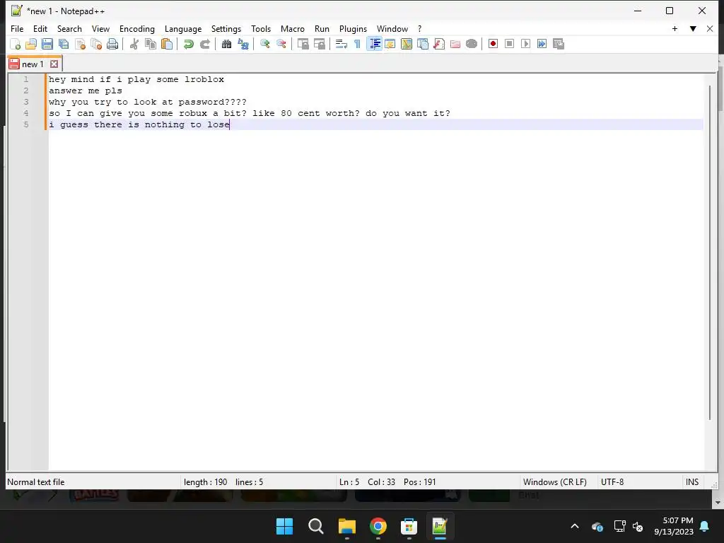This screenshot has height=543, width=724.
Task: Click the monitoring (tail -f) eye icon
Action: pos(472,45)
